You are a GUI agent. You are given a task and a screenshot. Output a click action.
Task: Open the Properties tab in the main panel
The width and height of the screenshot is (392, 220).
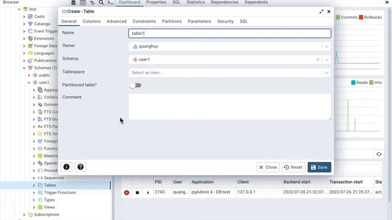coord(156,2)
